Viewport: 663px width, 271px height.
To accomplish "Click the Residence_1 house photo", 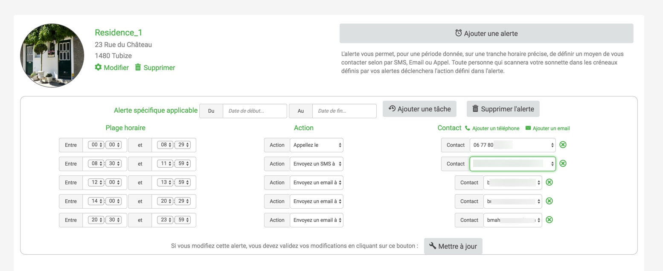I will [52, 55].
